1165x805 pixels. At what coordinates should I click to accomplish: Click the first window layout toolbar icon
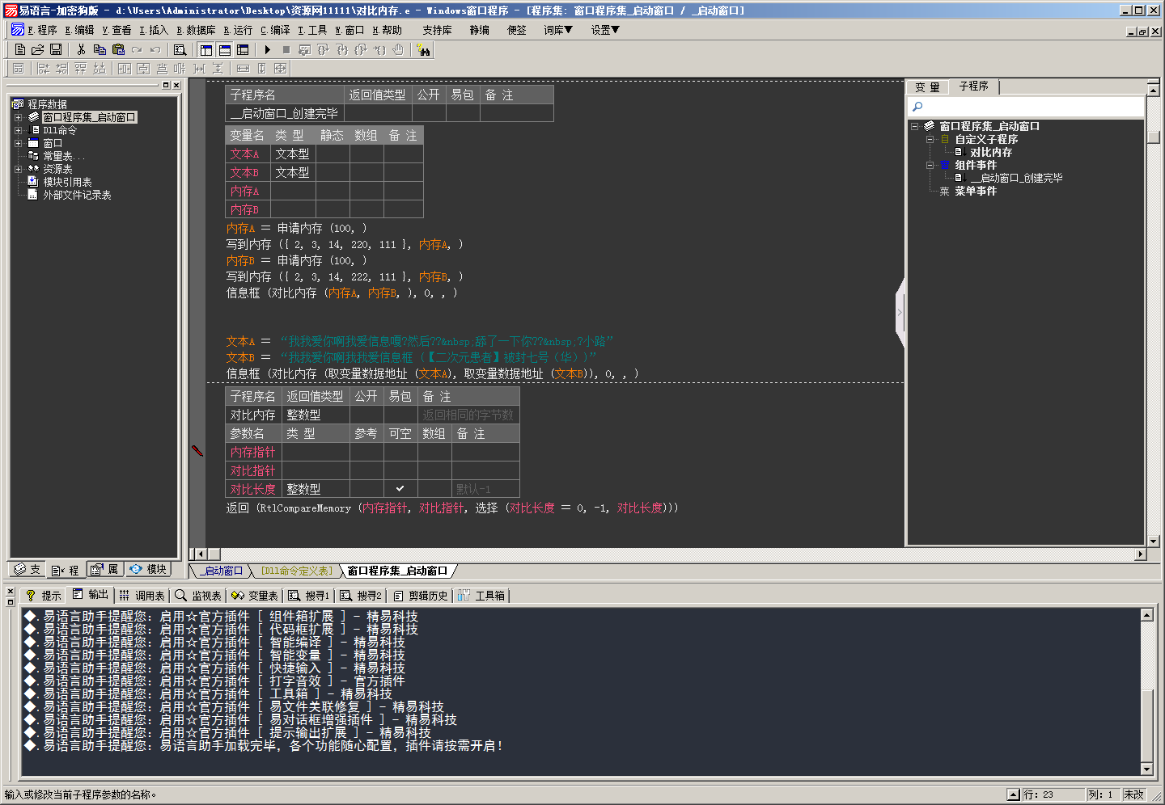coord(206,49)
